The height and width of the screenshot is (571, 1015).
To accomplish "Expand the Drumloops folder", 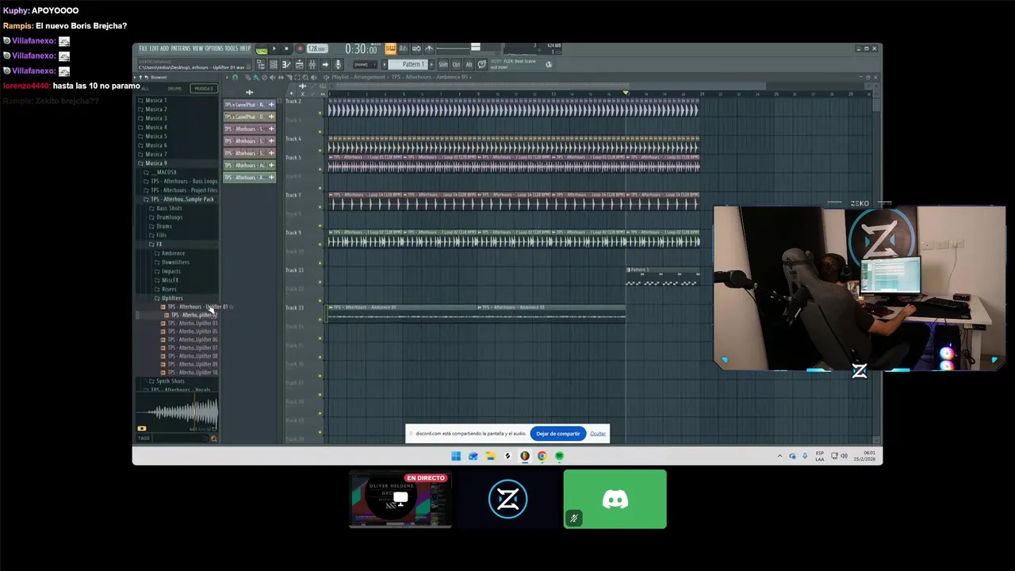I will coord(168,217).
